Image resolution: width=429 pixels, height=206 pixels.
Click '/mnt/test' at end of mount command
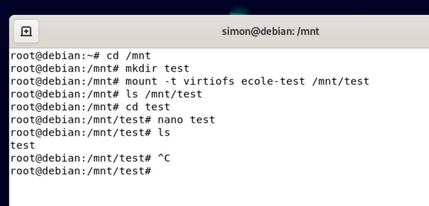point(341,81)
